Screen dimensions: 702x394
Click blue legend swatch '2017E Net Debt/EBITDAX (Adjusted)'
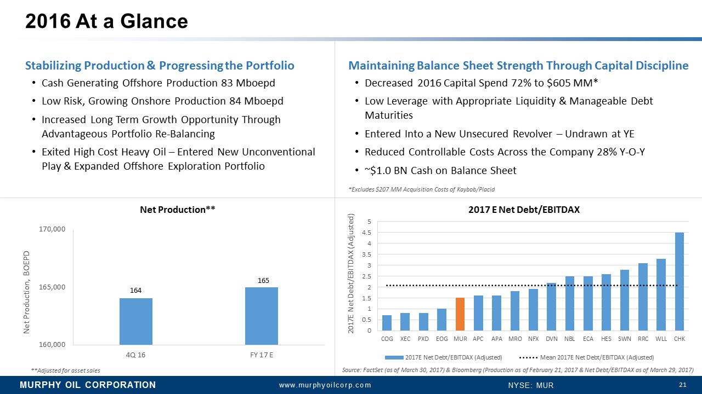[x=394, y=357]
